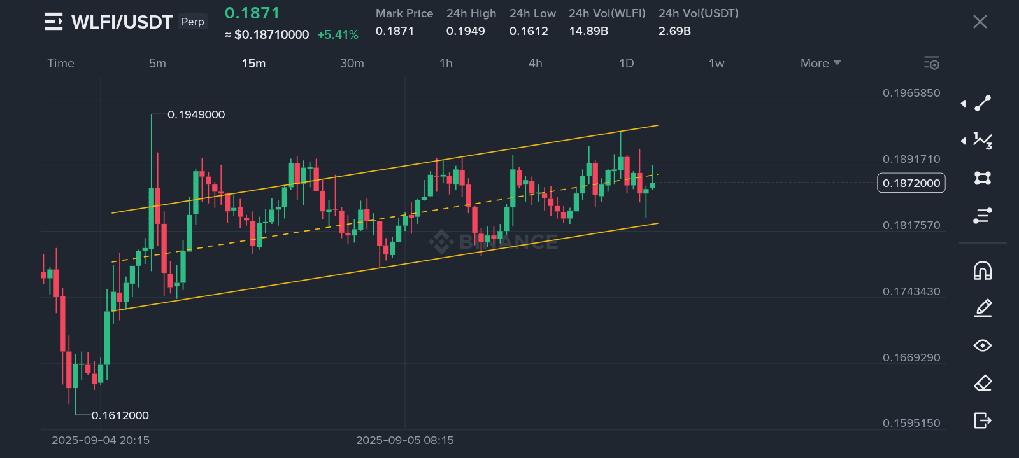Switch to the 5m interval
1019x458 pixels.
point(157,63)
